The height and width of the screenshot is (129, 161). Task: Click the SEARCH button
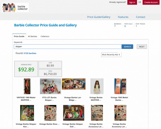click(127, 46)
